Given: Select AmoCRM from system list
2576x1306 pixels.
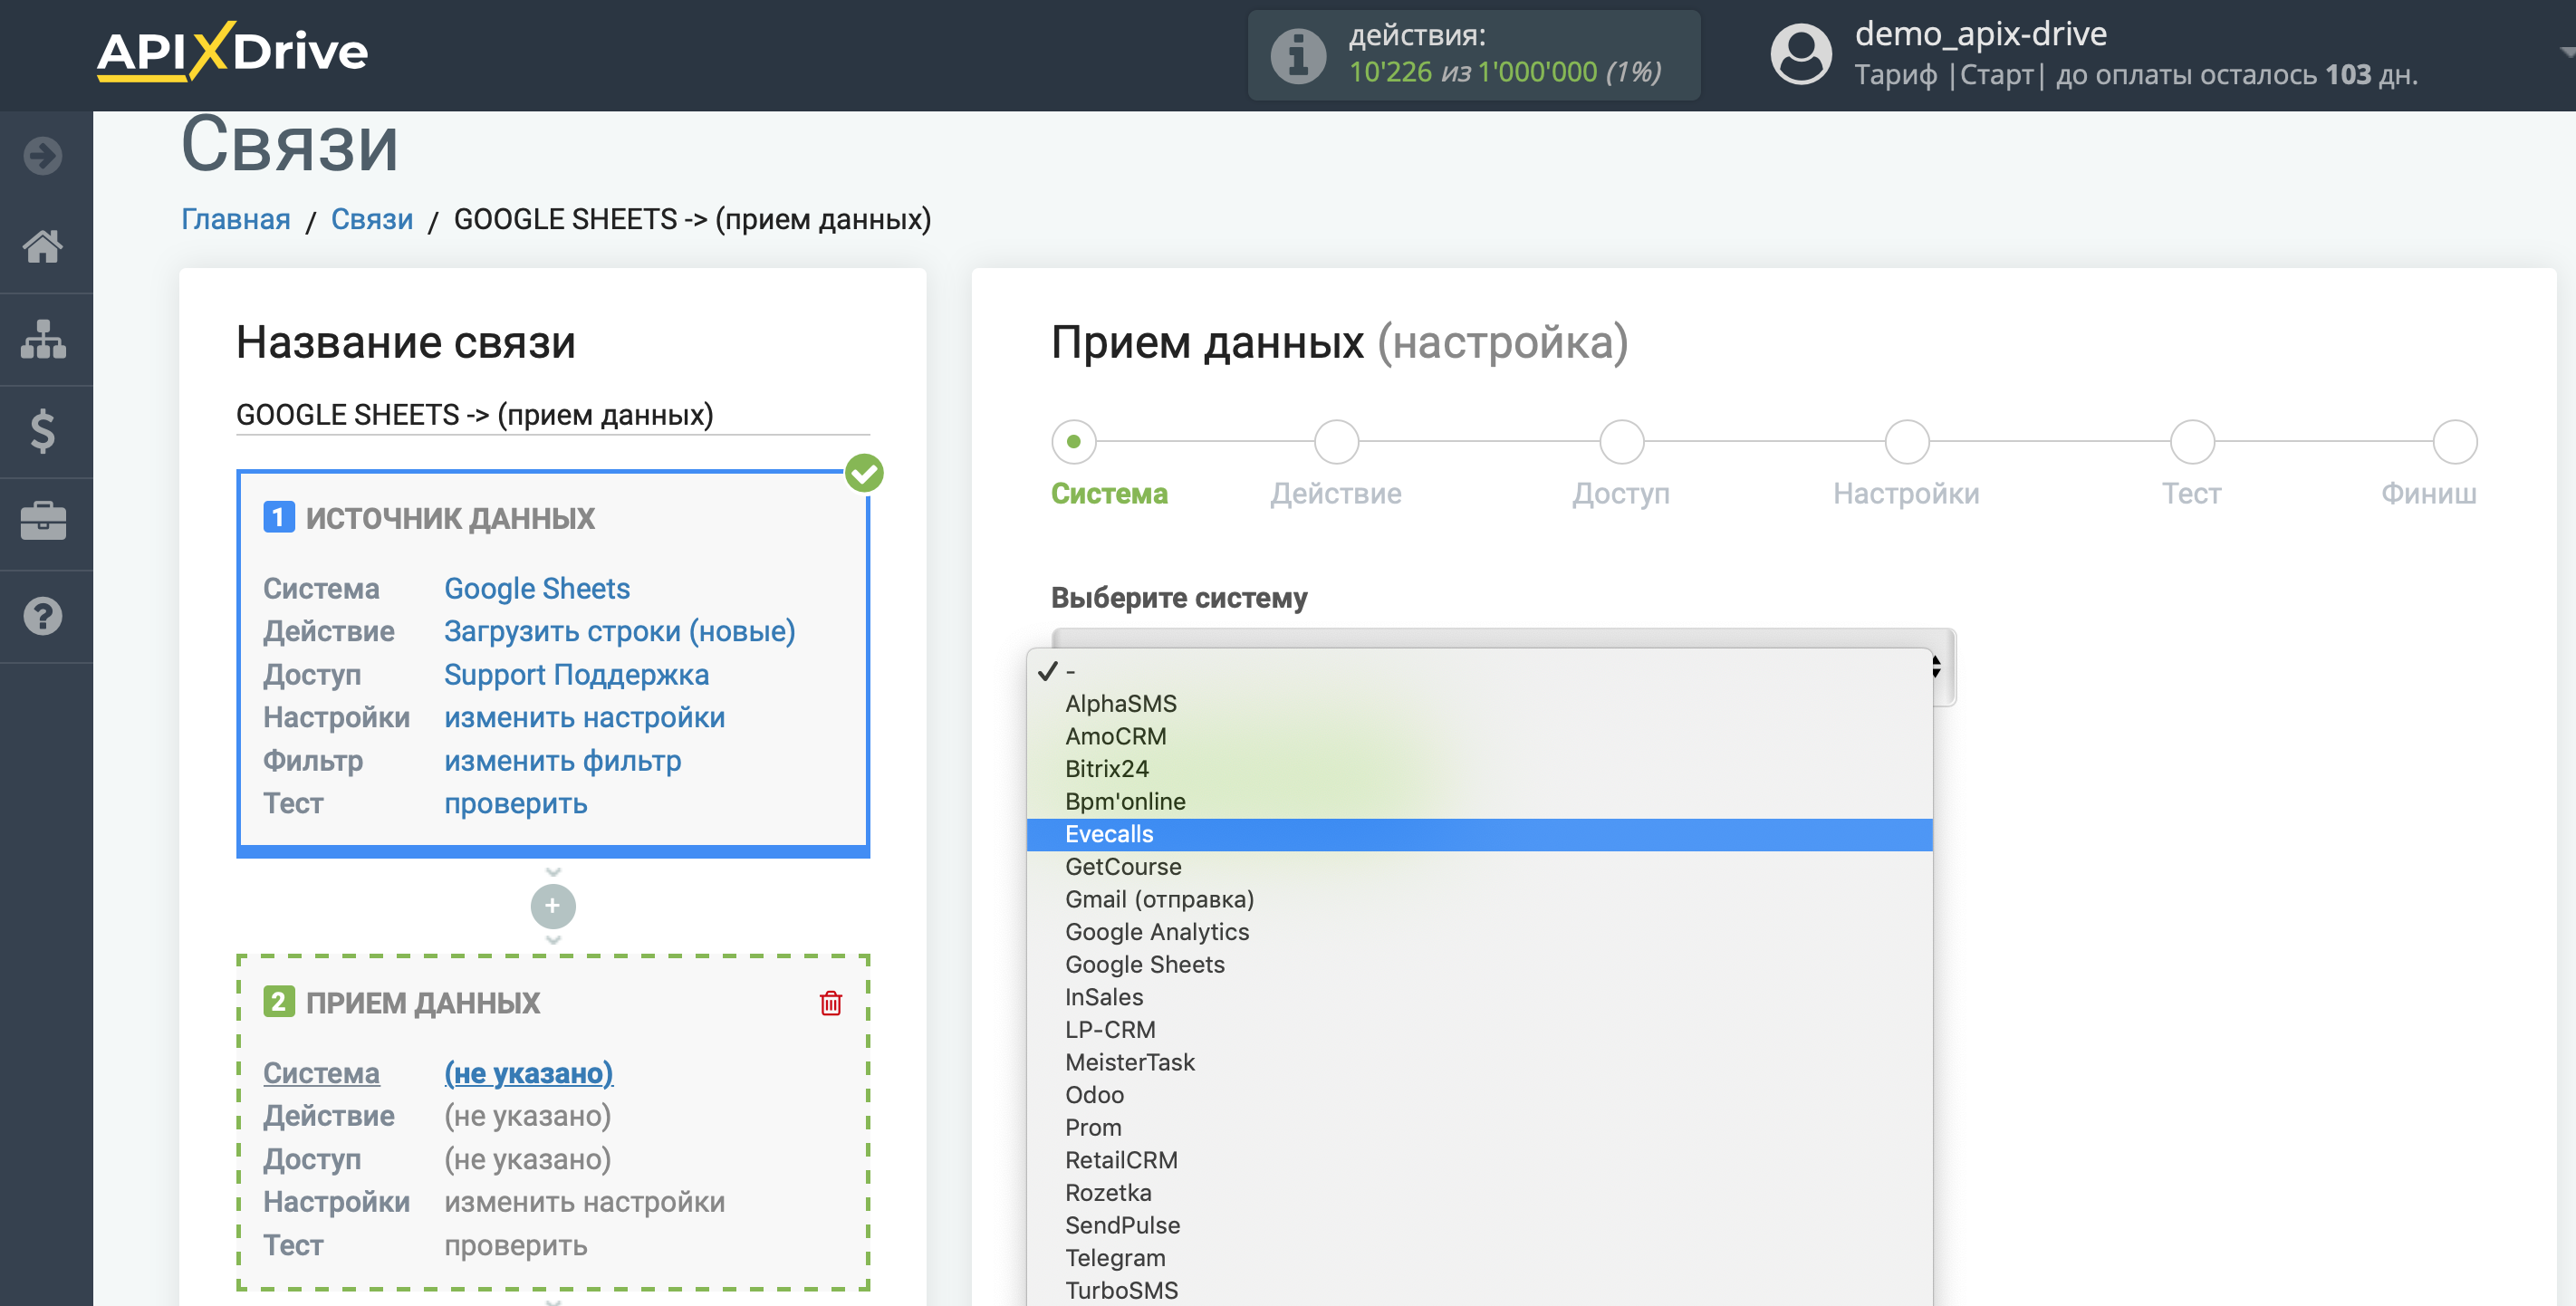Looking at the screenshot, I should point(1479,736).
